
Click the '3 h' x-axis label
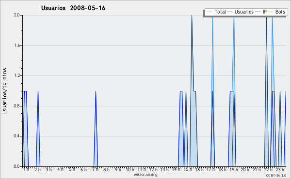pyautogui.click(x=49, y=169)
